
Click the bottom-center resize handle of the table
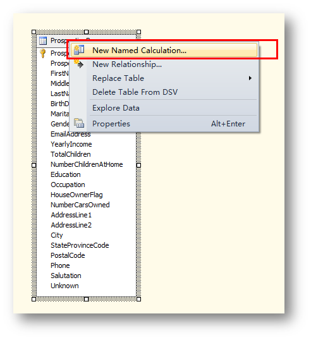click(87, 299)
